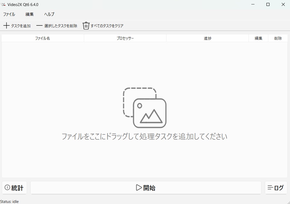290x204 pixels.
Task: Click the 削除 column header
Action: (x=278, y=38)
